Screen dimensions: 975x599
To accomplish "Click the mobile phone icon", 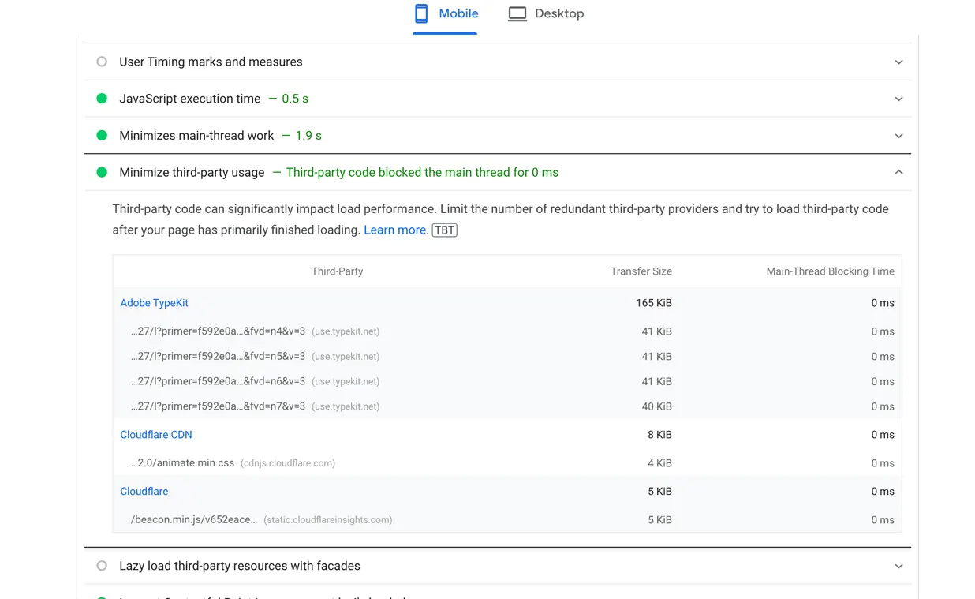I will click(421, 13).
